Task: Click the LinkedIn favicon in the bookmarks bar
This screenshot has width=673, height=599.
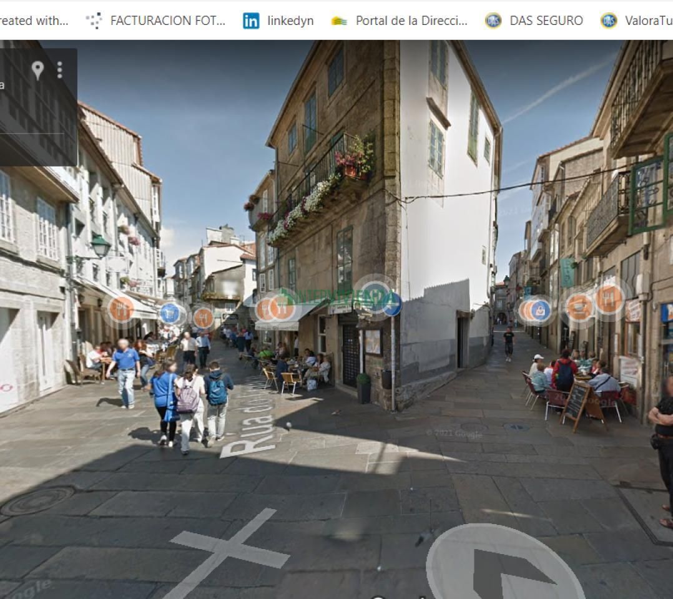Action: [250, 21]
